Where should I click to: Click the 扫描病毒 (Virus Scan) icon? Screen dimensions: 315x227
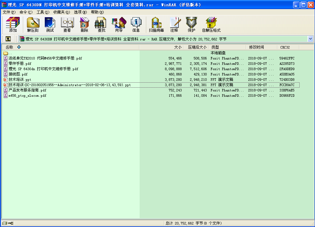pos(157,24)
